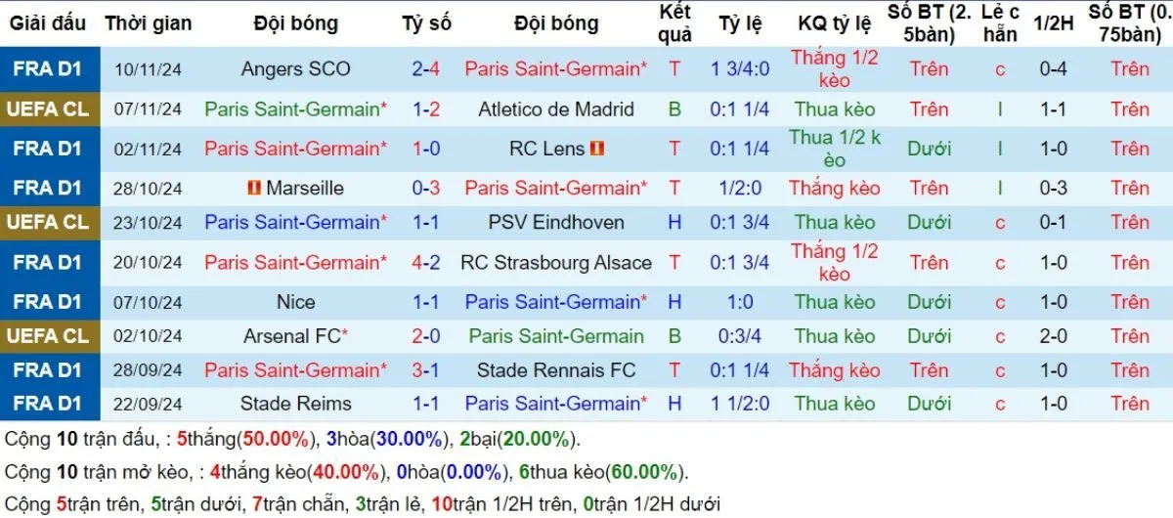The image size is (1173, 518).
Task: Click the FRA D1 badge for 10/11/24 match
Action: [x=47, y=69]
